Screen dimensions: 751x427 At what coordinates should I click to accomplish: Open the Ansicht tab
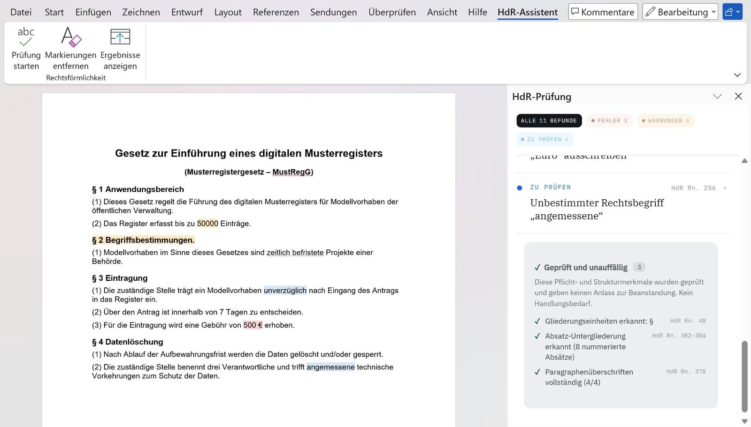(x=442, y=12)
